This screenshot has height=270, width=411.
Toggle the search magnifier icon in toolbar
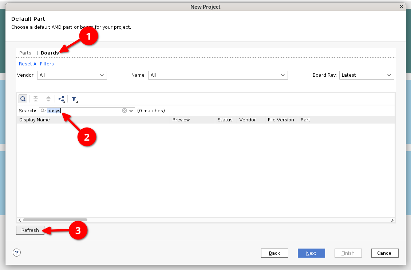(23, 99)
